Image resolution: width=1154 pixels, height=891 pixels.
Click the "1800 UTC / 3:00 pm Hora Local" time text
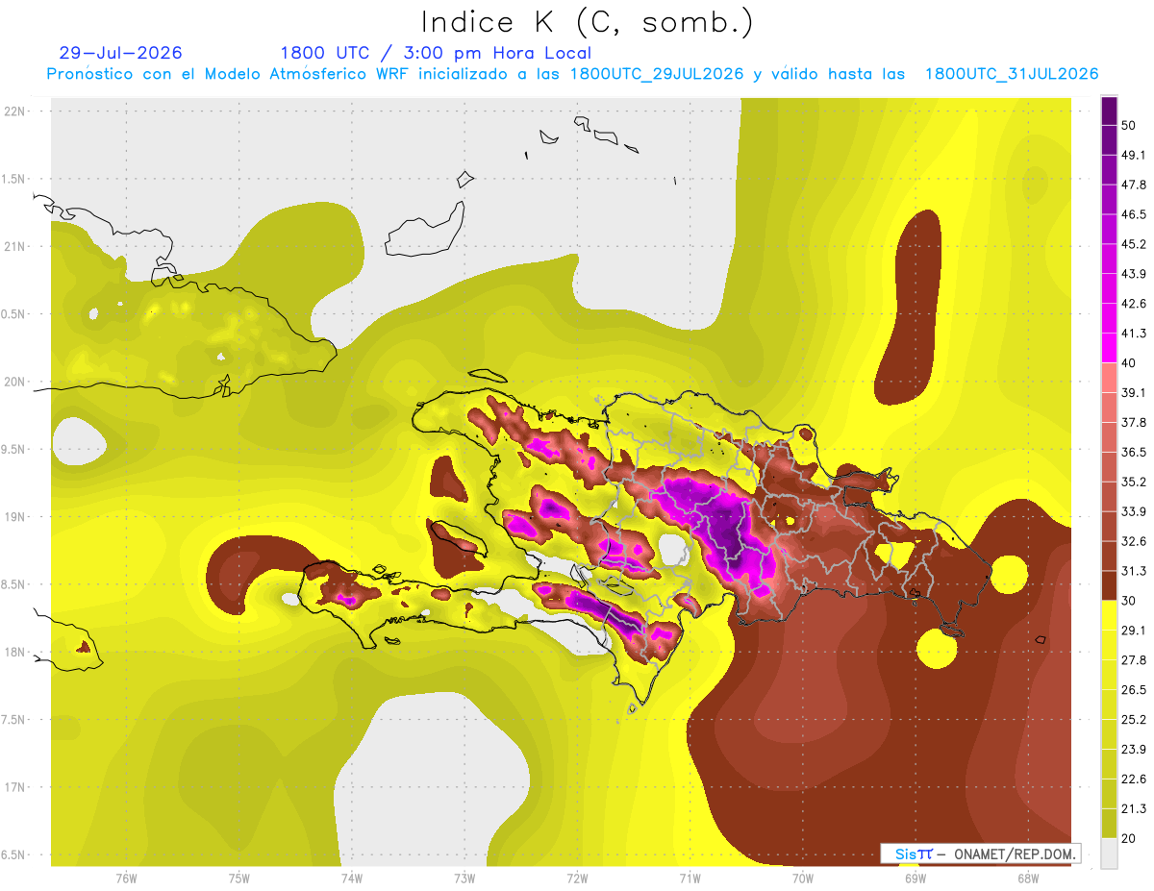click(436, 53)
